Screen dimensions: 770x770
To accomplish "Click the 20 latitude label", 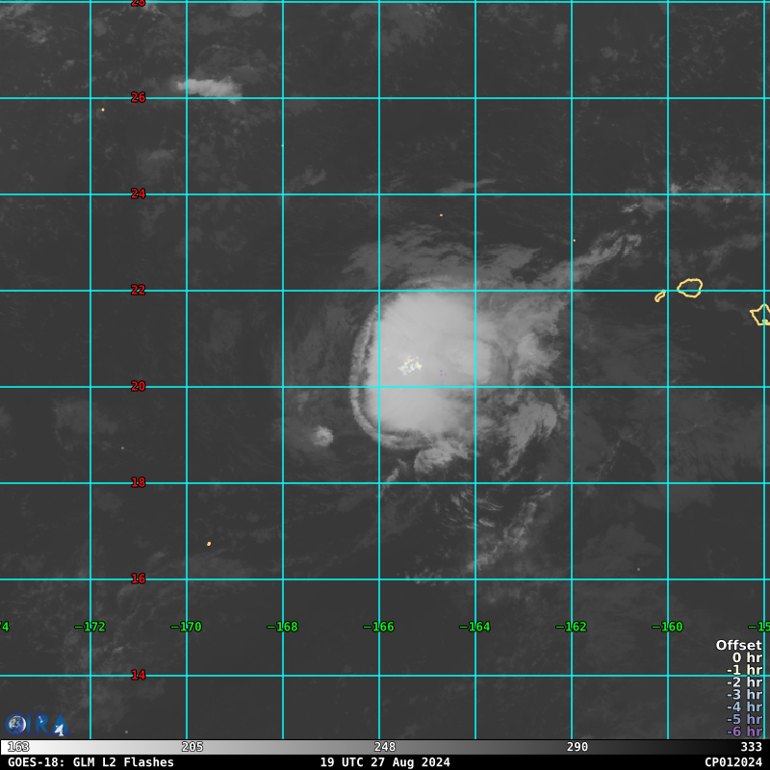I will click(x=139, y=386).
